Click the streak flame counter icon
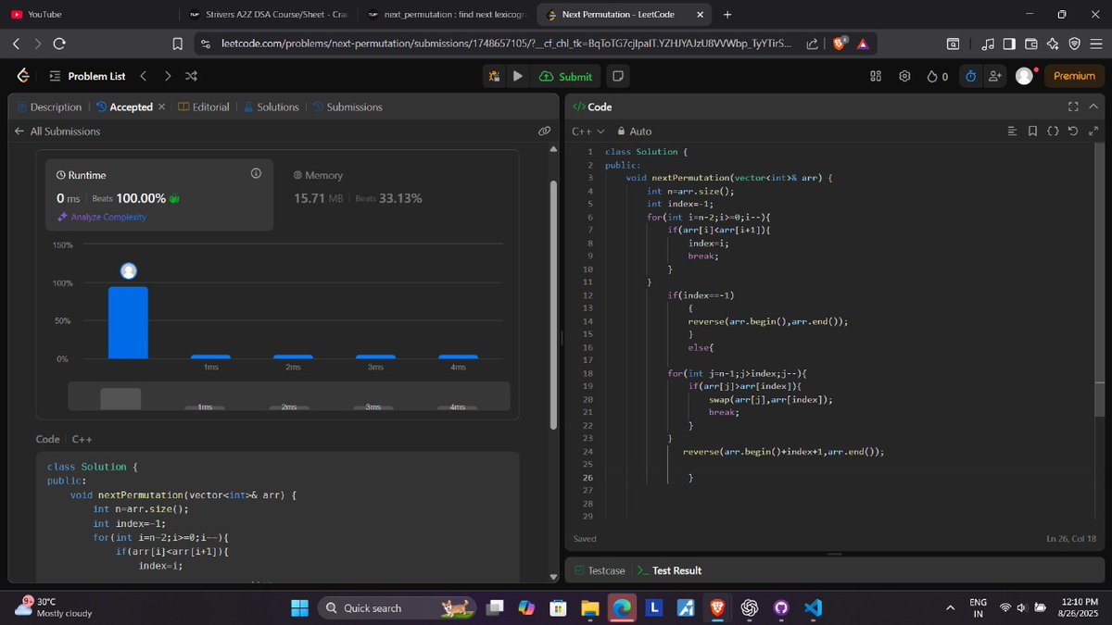Screen dimensions: 1112x625 [936, 76]
